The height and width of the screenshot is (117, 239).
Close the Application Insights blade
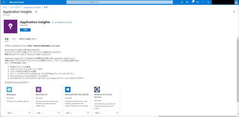click(234, 12)
